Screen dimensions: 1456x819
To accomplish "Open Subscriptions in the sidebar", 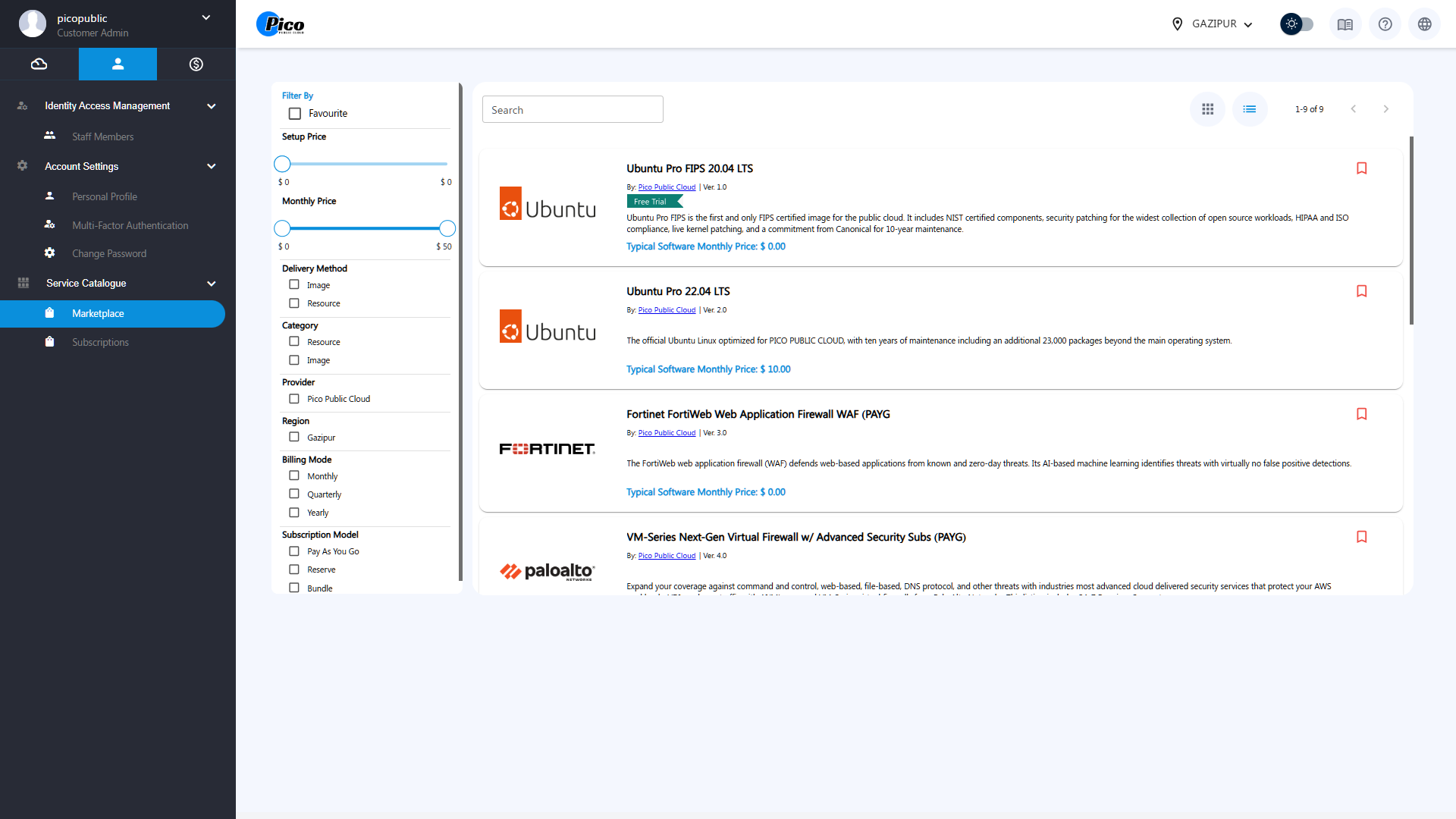I will point(100,343).
